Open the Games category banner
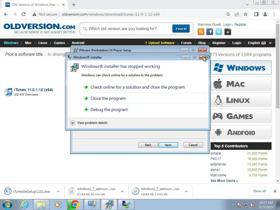The image size is (280, 210). (241, 116)
